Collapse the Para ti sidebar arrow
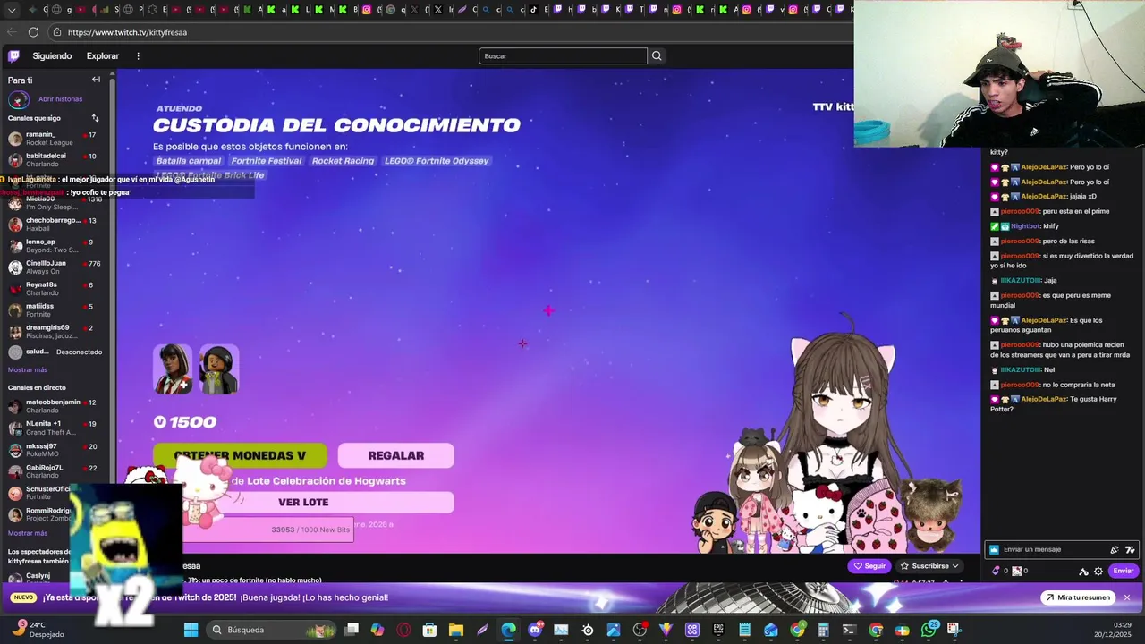Image resolution: width=1145 pixels, height=644 pixels. click(96, 80)
